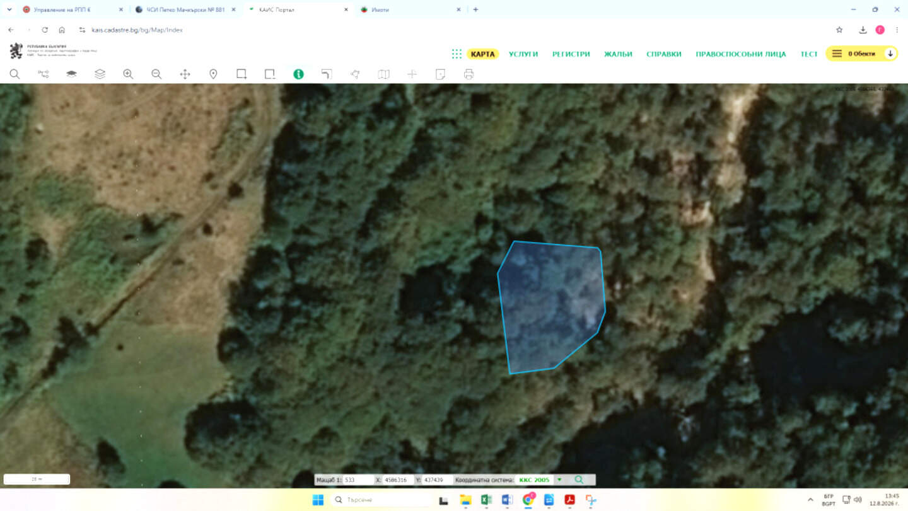
Task: Open the map layers panel
Action: 100,74
